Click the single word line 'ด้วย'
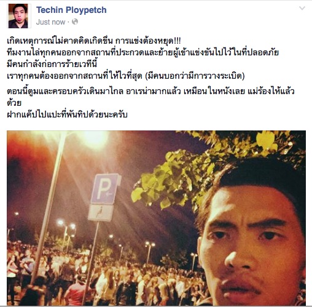 point(14,103)
